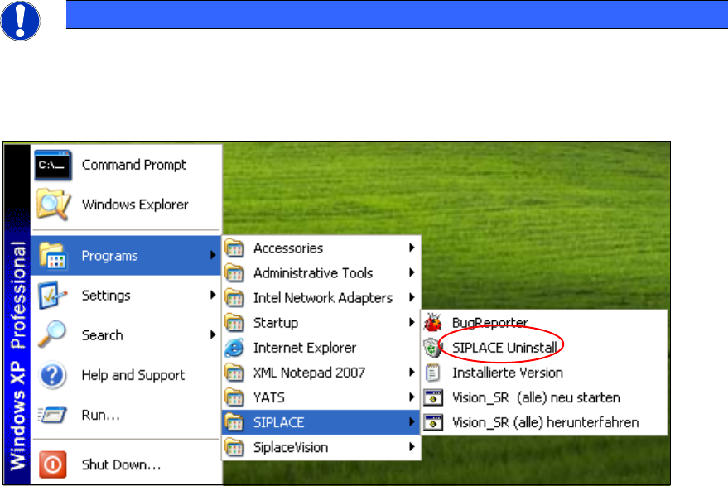
Task: Expand XML Notepad 2007 submenu arrow
Action: click(412, 372)
